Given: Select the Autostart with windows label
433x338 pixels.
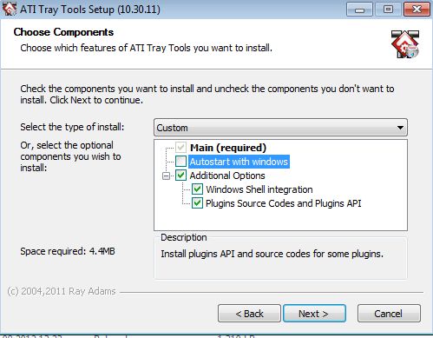Looking at the screenshot, I should (239, 162).
